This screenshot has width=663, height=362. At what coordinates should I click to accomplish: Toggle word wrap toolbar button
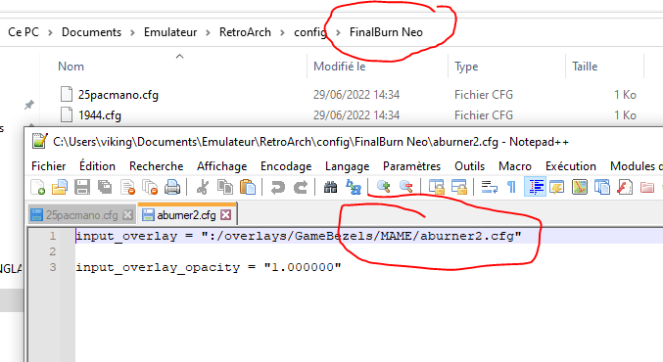490,187
